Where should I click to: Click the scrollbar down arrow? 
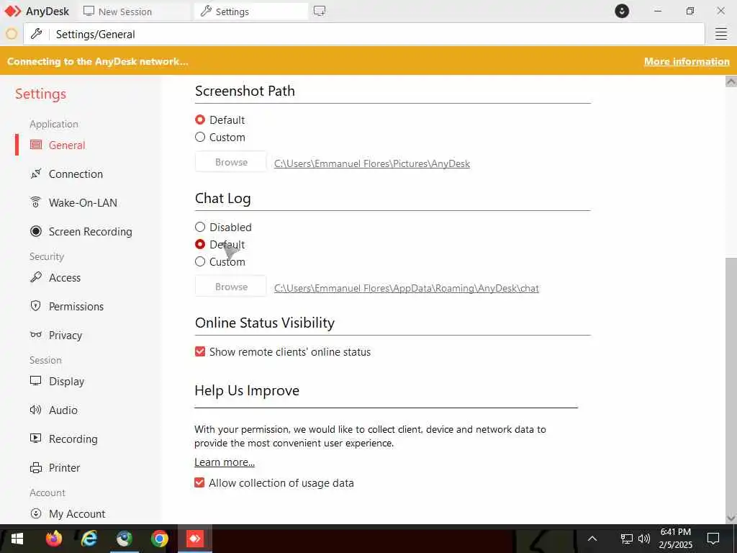click(731, 518)
